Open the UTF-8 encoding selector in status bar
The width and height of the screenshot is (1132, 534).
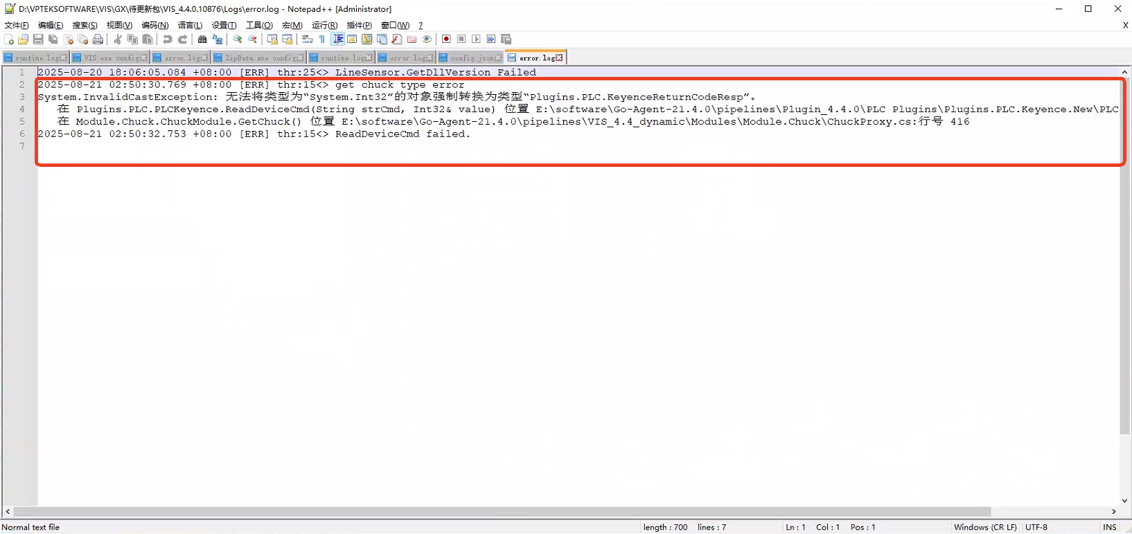click(x=1036, y=527)
